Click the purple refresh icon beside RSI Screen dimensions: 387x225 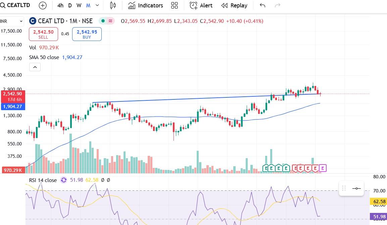click(x=64, y=180)
